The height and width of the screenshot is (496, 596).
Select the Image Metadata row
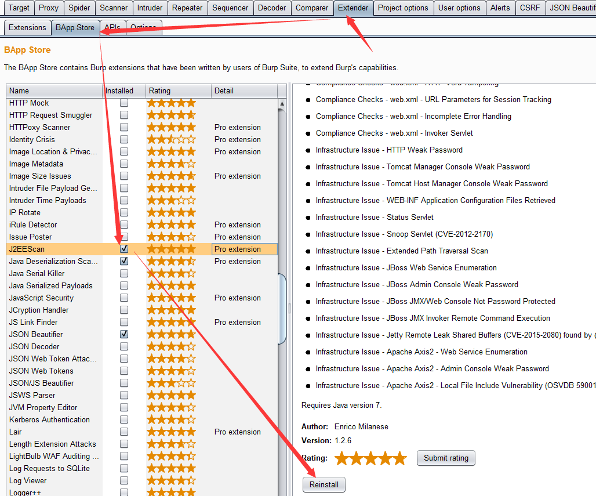(142, 164)
